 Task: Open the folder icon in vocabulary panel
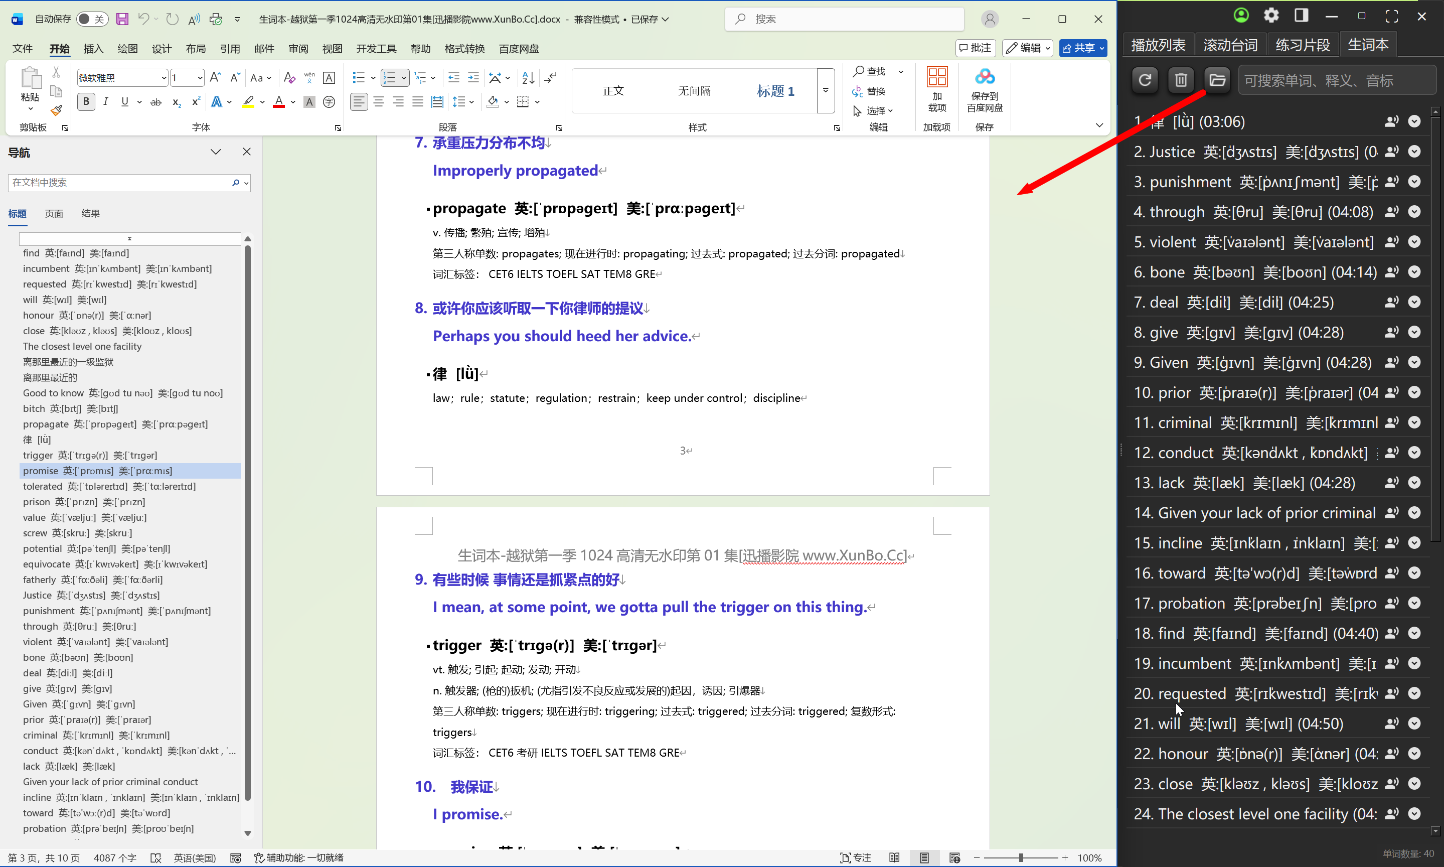tap(1217, 79)
